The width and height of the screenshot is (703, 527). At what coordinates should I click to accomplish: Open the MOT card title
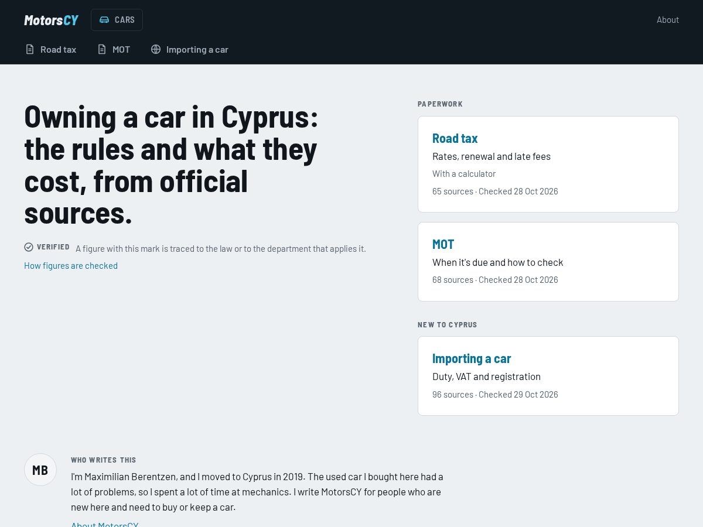443,244
